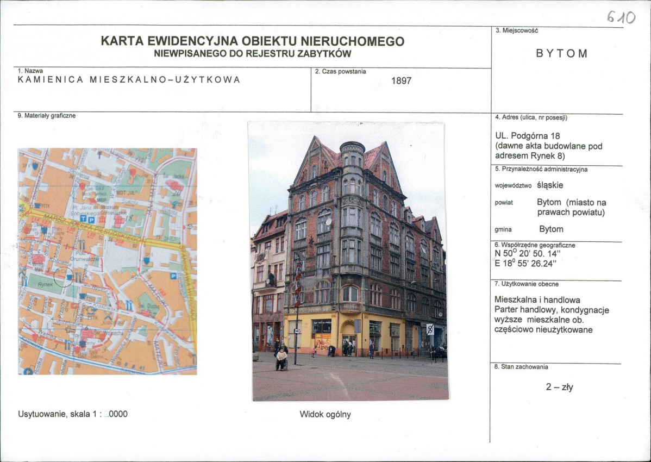Click the PTTK coffee-cup icon on map left edge
The image size is (651, 462).
point(37,205)
